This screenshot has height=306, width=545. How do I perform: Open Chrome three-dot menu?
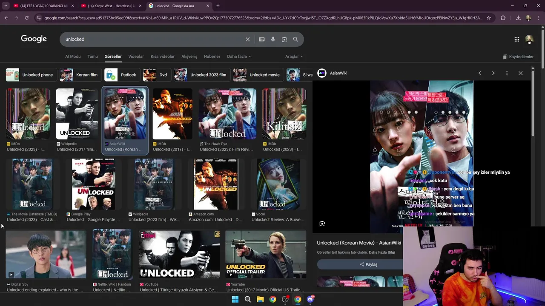click(x=539, y=18)
